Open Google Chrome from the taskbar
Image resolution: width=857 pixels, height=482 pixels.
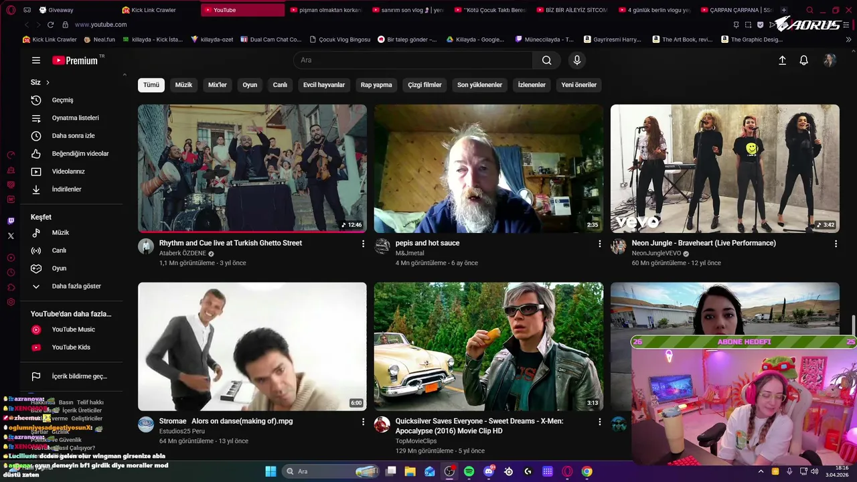(587, 471)
